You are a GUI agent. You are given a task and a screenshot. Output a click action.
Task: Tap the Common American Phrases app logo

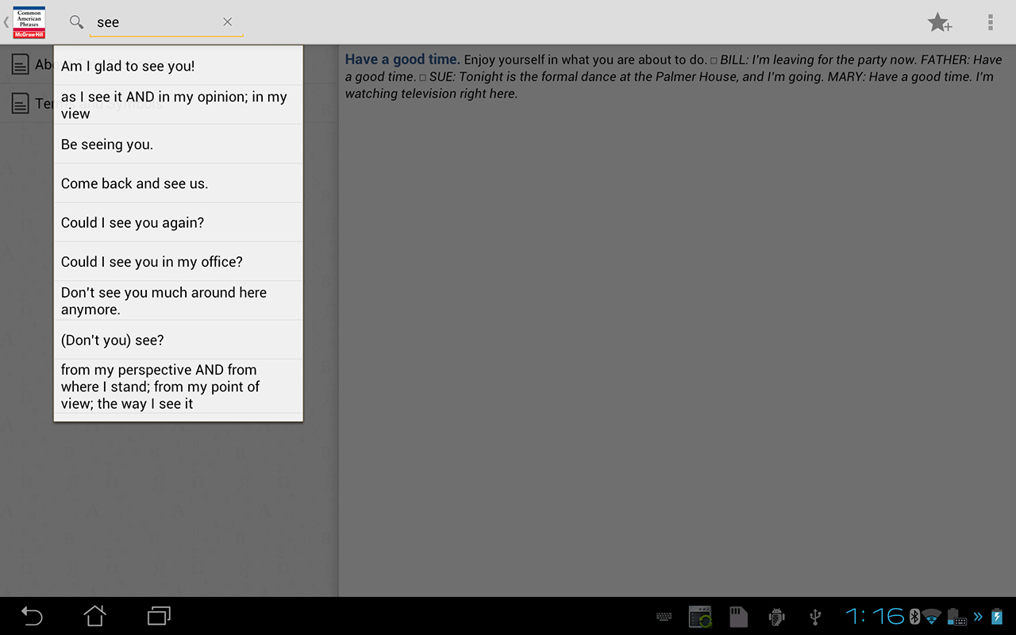click(29, 22)
